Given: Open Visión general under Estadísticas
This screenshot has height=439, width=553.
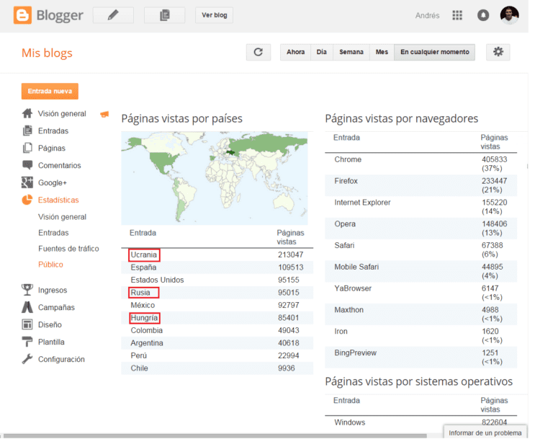Looking at the screenshot, I should [x=62, y=217].
